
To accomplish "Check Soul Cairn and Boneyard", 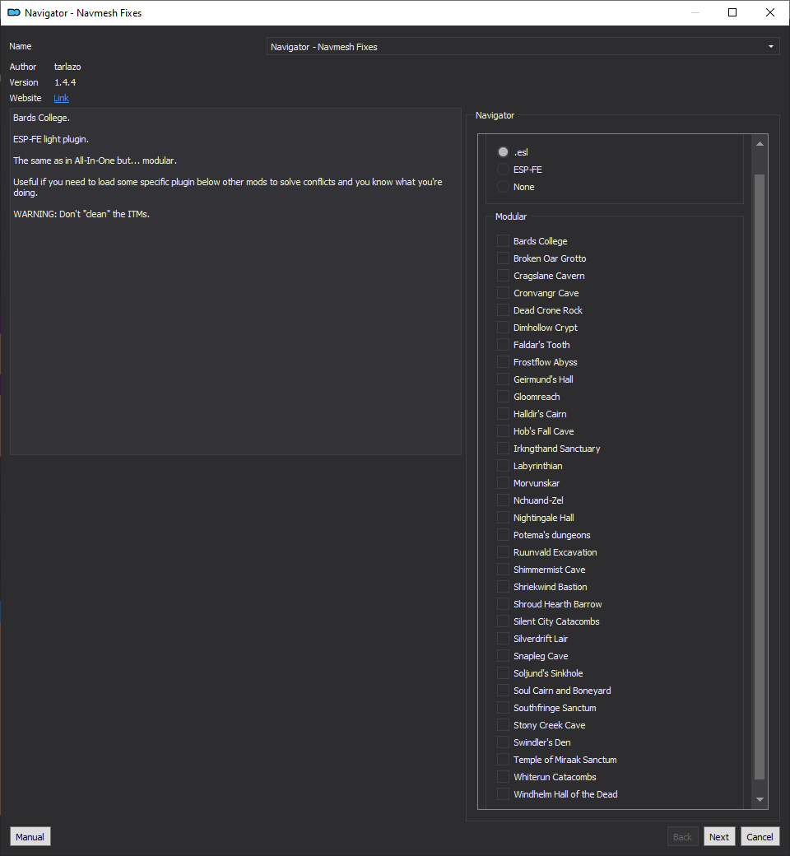I will coord(503,691).
